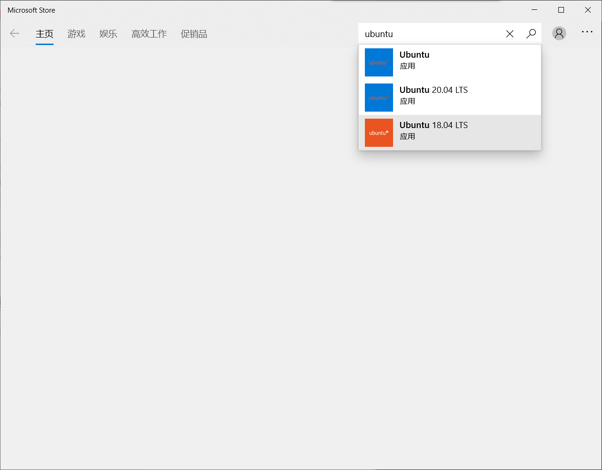This screenshot has width=602, height=470.
Task: Minimize the Microsoft Store window
Action: [534, 10]
